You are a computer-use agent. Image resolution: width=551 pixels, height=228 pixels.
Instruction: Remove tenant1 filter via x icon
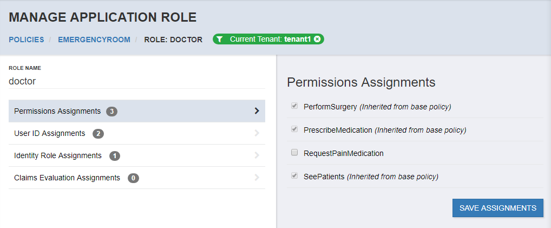317,39
